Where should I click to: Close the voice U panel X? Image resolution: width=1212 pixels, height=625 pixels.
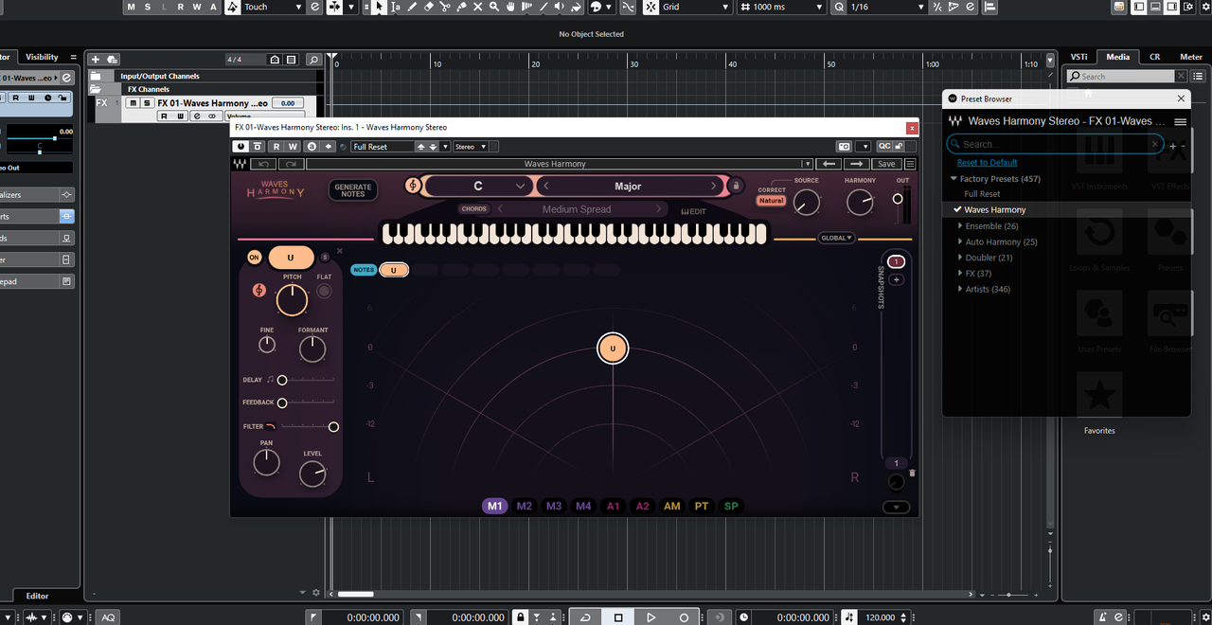click(339, 251)
